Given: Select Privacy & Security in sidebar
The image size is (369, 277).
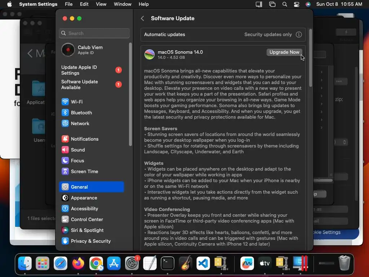Looking at the screenshot, I should [x=92, y=241].
